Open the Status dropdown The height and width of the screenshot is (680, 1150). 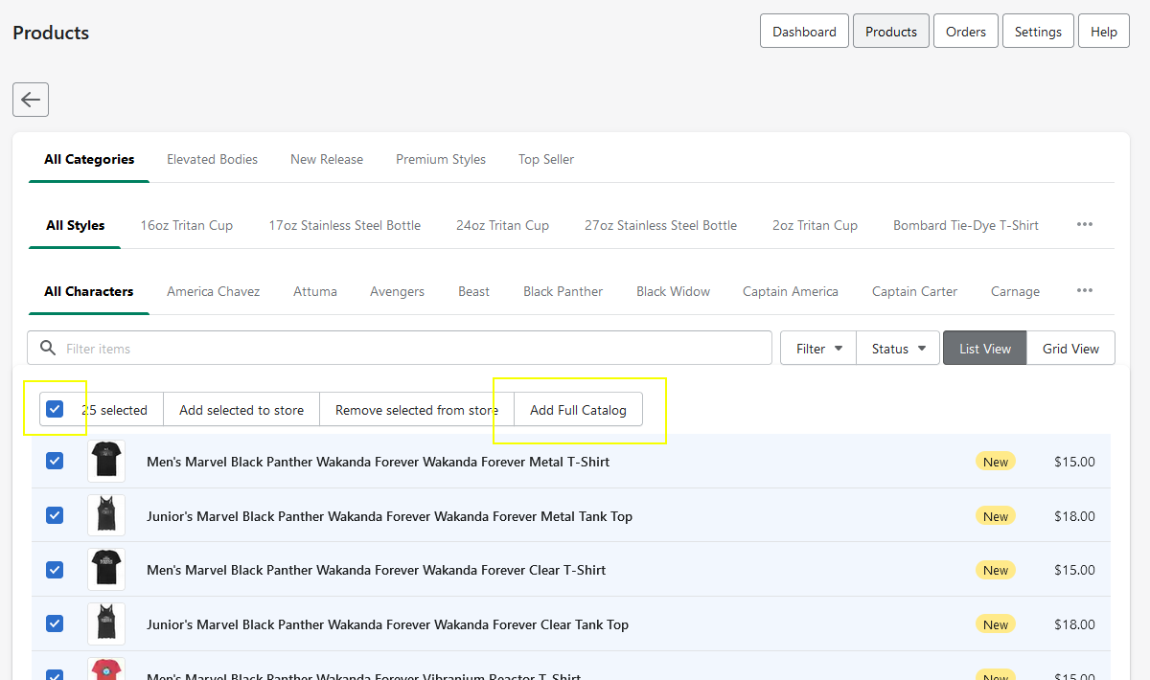899,349
